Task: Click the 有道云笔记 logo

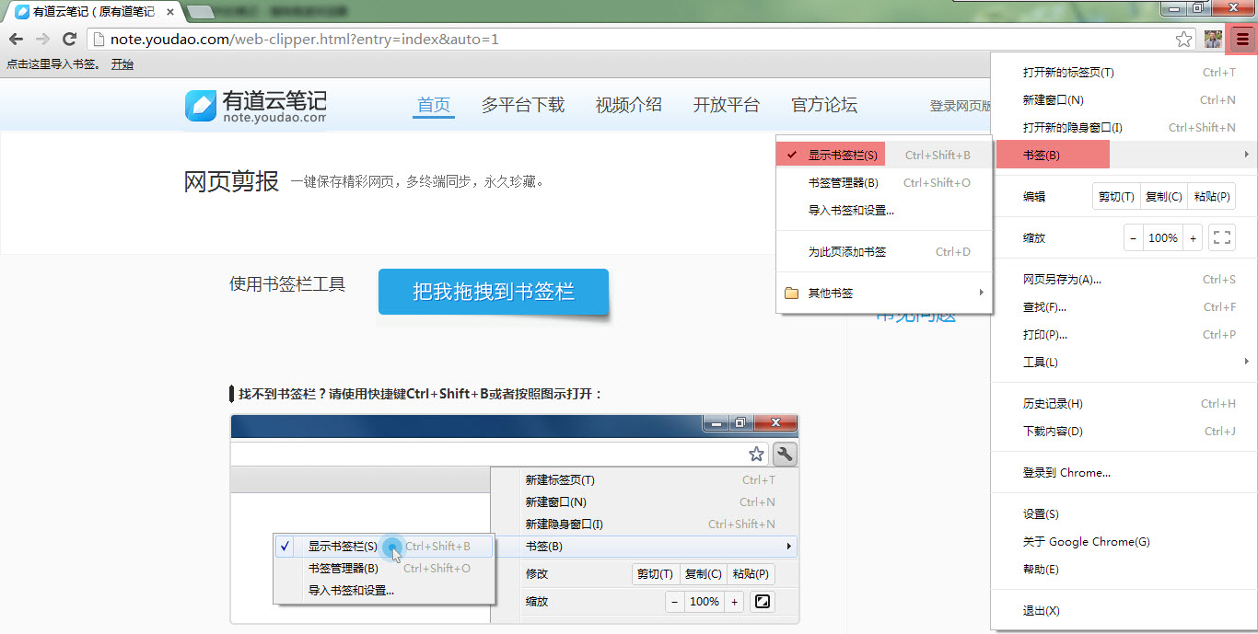Action: click(x=255, y=106)
